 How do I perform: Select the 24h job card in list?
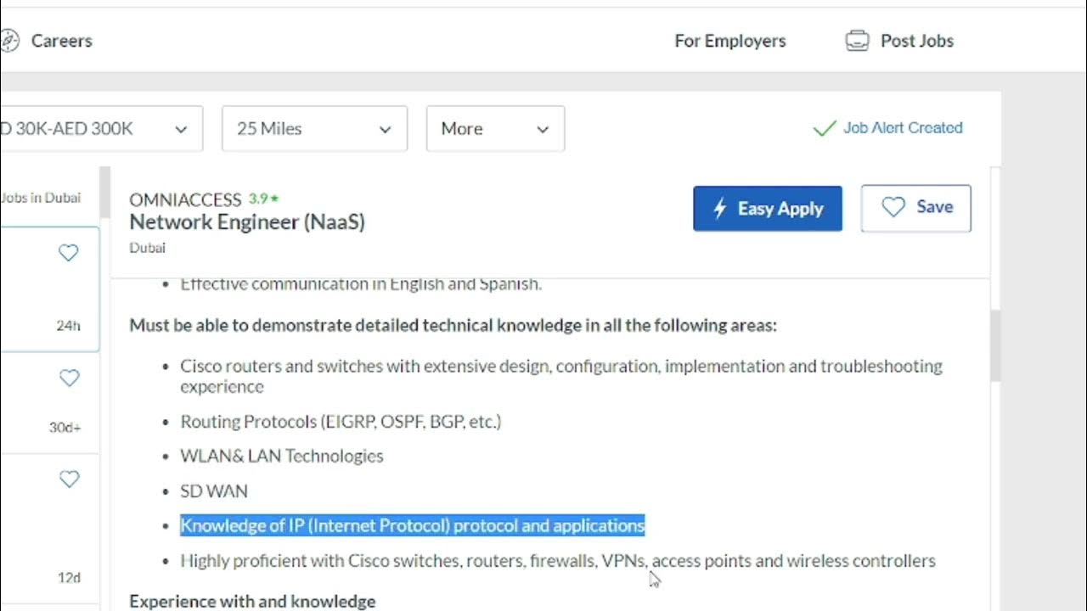tap(49, 289)
